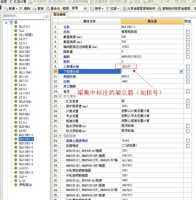The height and width of the screenshot is (200, 196).
Task: Click gear icon beside 异形梁LD
Action: click(16, 185)
